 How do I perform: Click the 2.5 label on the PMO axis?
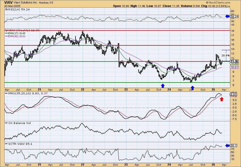[x=234, y=104]
